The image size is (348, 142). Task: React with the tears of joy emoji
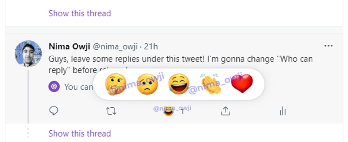(x=179, y=84)
